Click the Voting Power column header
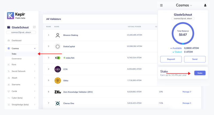 pyautogui.click(x=134, y=27)
